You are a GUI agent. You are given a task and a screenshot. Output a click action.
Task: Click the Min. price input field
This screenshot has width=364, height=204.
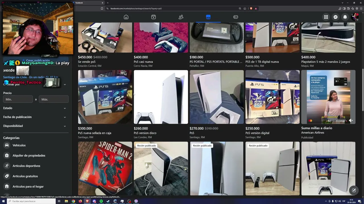point(18,99)
